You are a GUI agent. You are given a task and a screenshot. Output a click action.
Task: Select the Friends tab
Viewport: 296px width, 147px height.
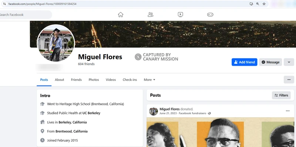click(x=76, y=80)
